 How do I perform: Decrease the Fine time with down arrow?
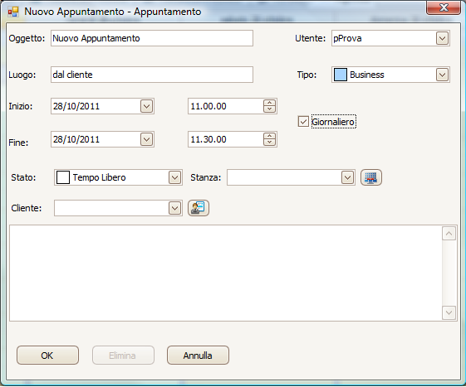[269, 143]
